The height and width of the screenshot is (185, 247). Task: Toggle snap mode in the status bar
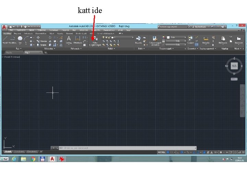tap(172, 152)
